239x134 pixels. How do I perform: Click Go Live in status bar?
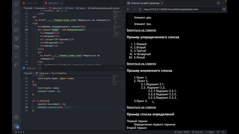click(198, 132)
